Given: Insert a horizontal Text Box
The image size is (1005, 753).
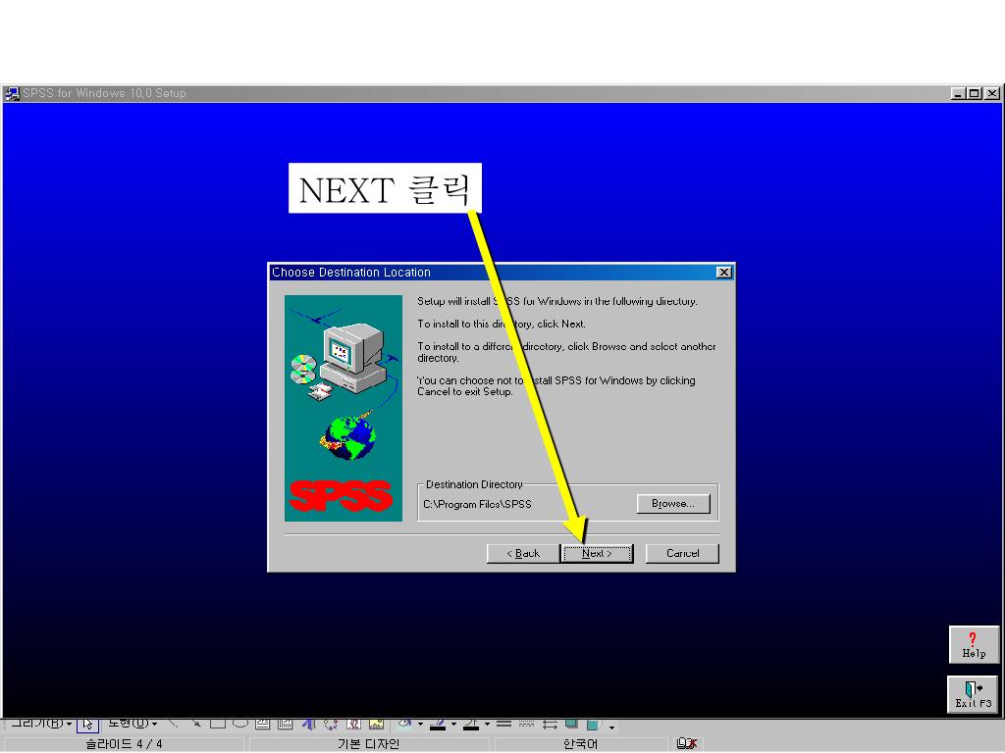Looking at the screenshot, I should click(263, 724).
